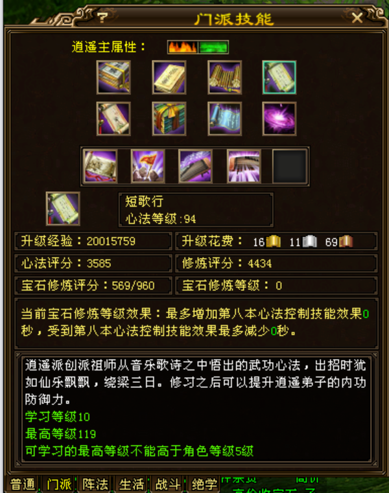Viewport: 389px width, 493px height.
Task: Switch to the 阵法 tab
Action: 95,484
